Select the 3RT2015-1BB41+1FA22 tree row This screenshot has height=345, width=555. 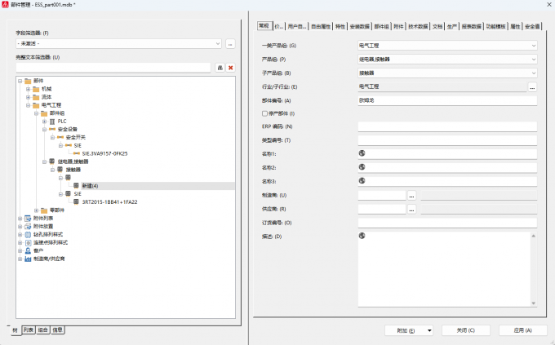click(109, 202)
